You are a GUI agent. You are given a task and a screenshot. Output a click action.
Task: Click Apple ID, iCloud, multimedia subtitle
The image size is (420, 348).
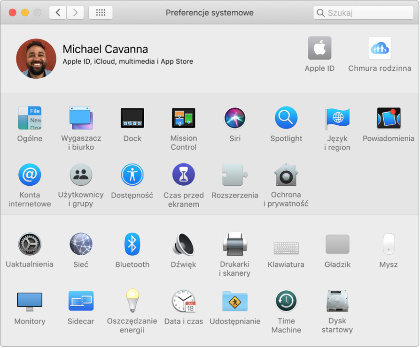tap(128, 61)
